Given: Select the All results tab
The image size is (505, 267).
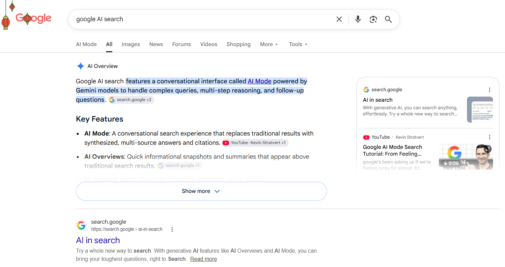Looking at the screenshot, I should (109, 44).
